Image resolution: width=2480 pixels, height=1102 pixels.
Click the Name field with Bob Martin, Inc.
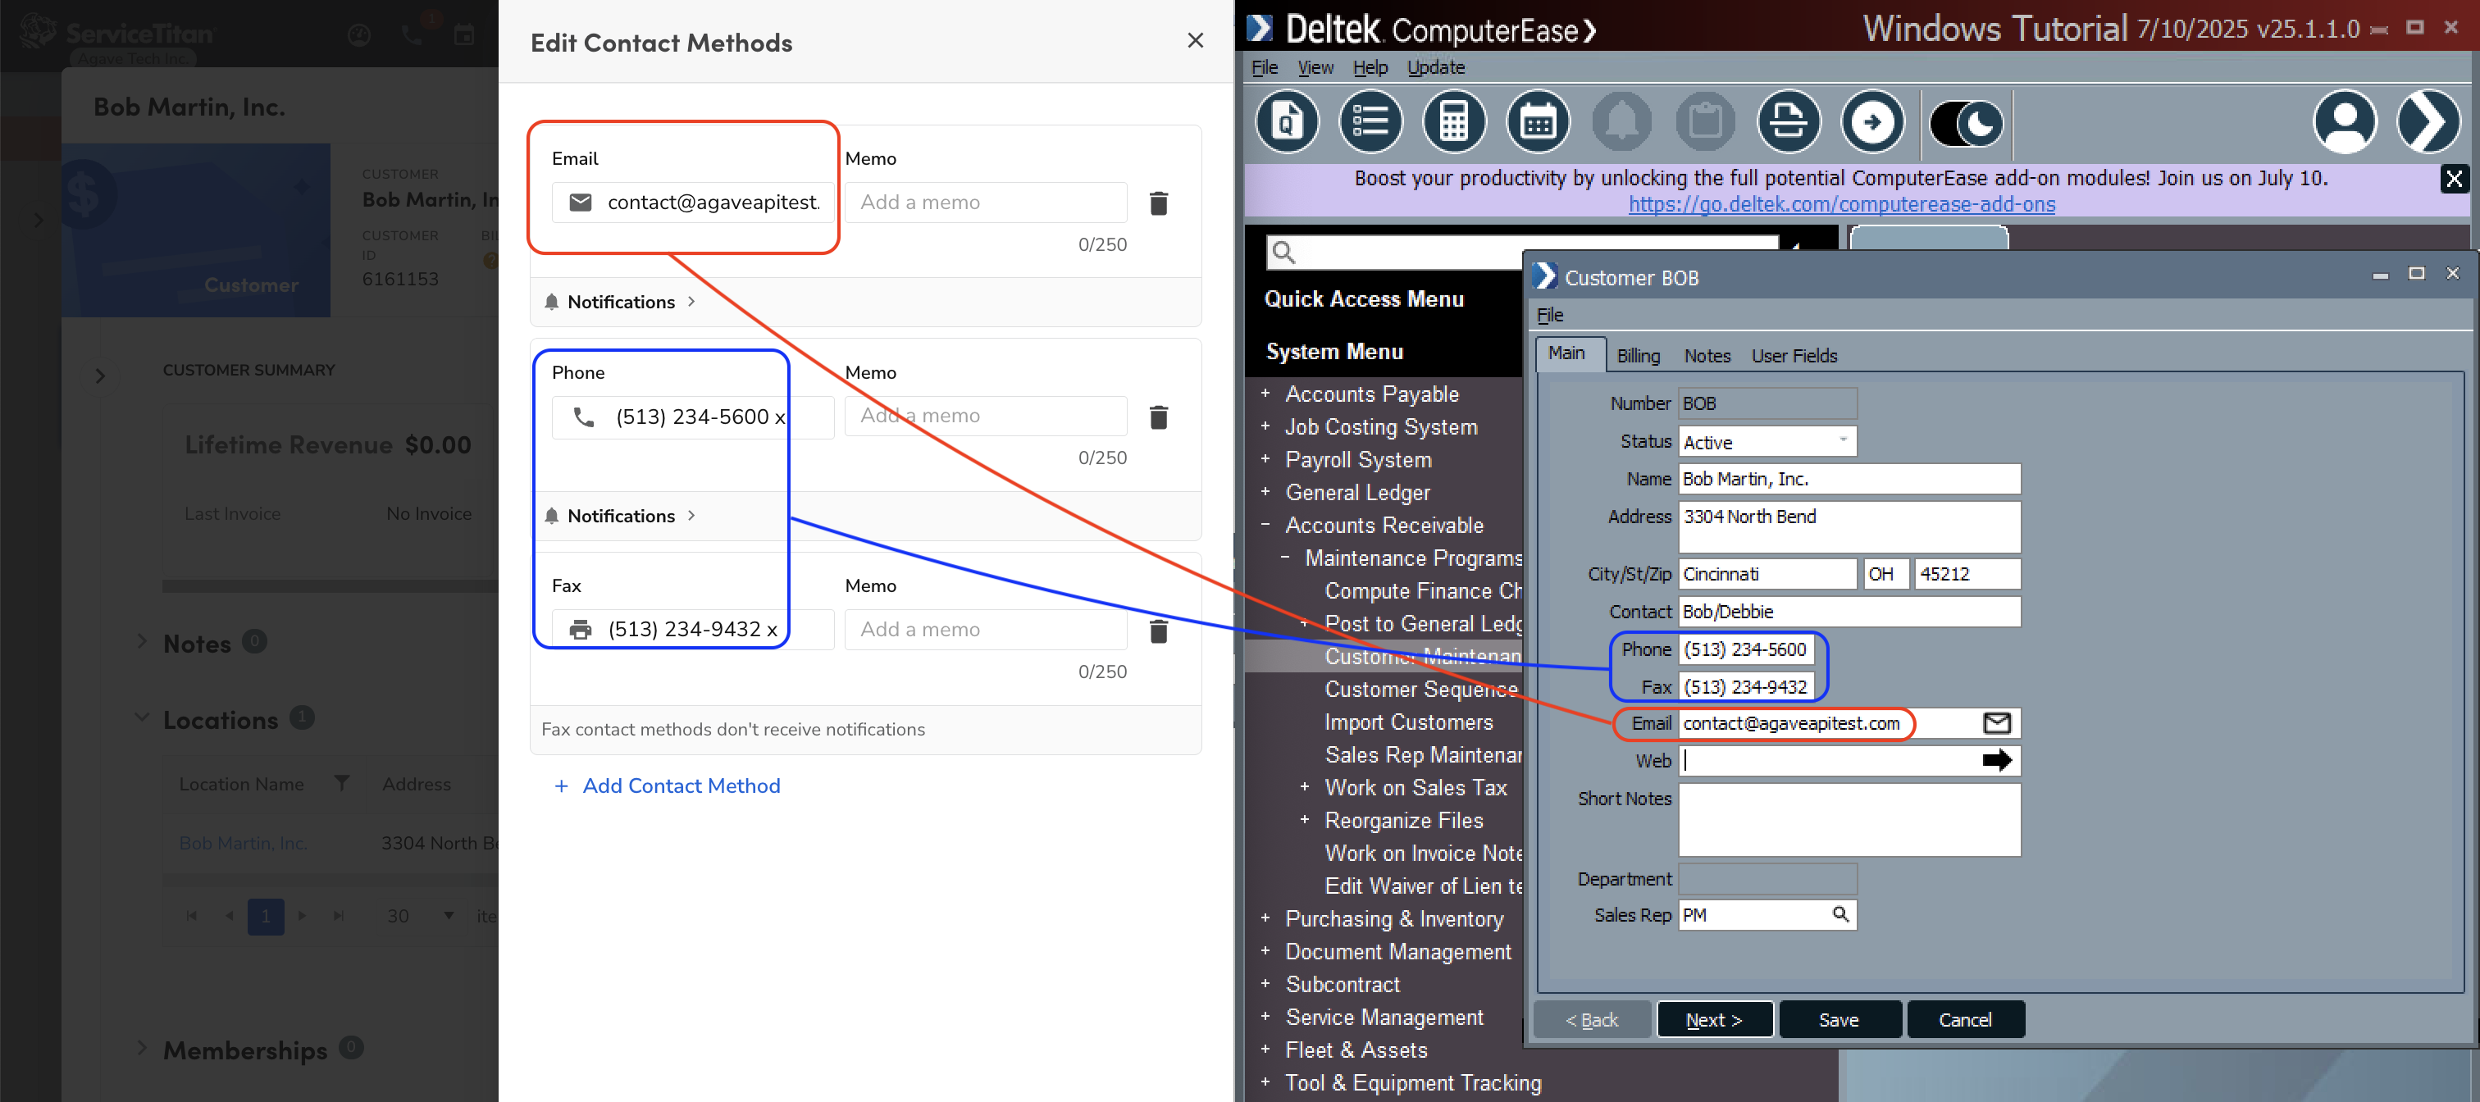coord(1849,480)
